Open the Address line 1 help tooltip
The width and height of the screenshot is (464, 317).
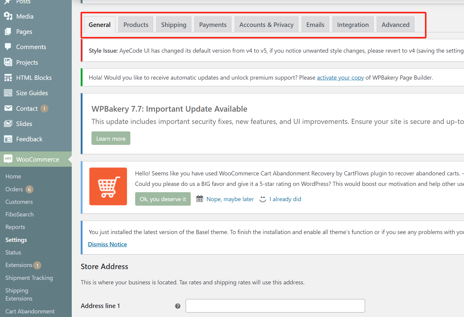(x=178, y=306)
